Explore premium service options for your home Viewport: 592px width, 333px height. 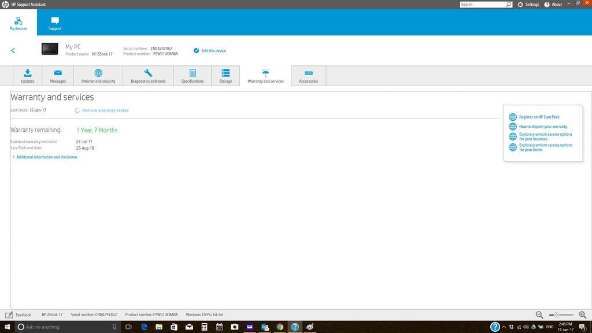(541, 147)
